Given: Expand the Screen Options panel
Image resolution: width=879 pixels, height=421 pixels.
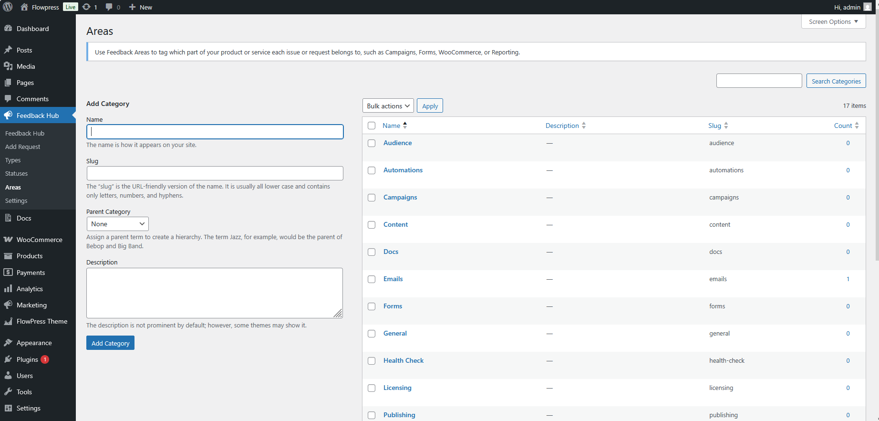Looking at the screenshot, I should click(x=833, y=21).
